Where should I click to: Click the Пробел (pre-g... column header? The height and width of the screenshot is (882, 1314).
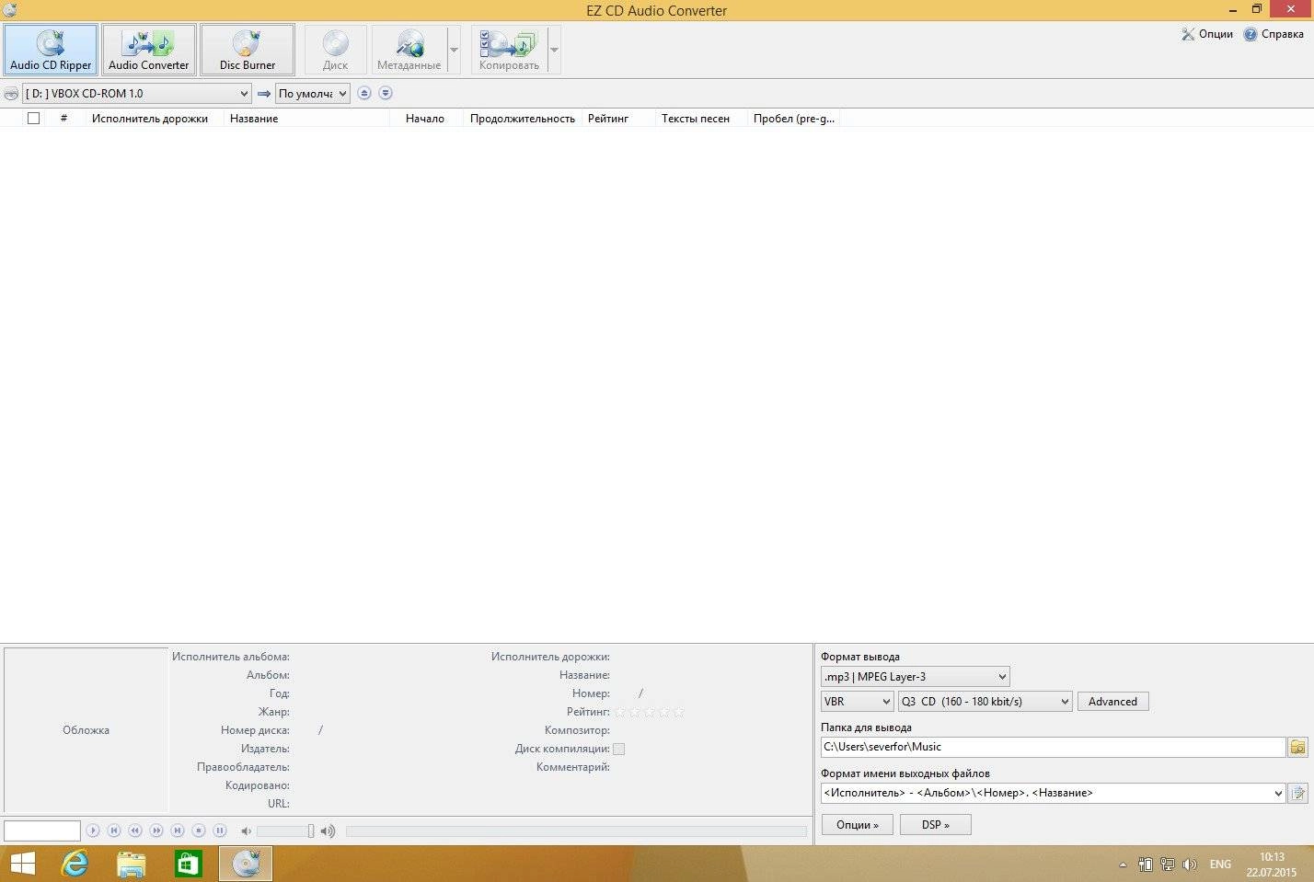[x=793, y=118]
